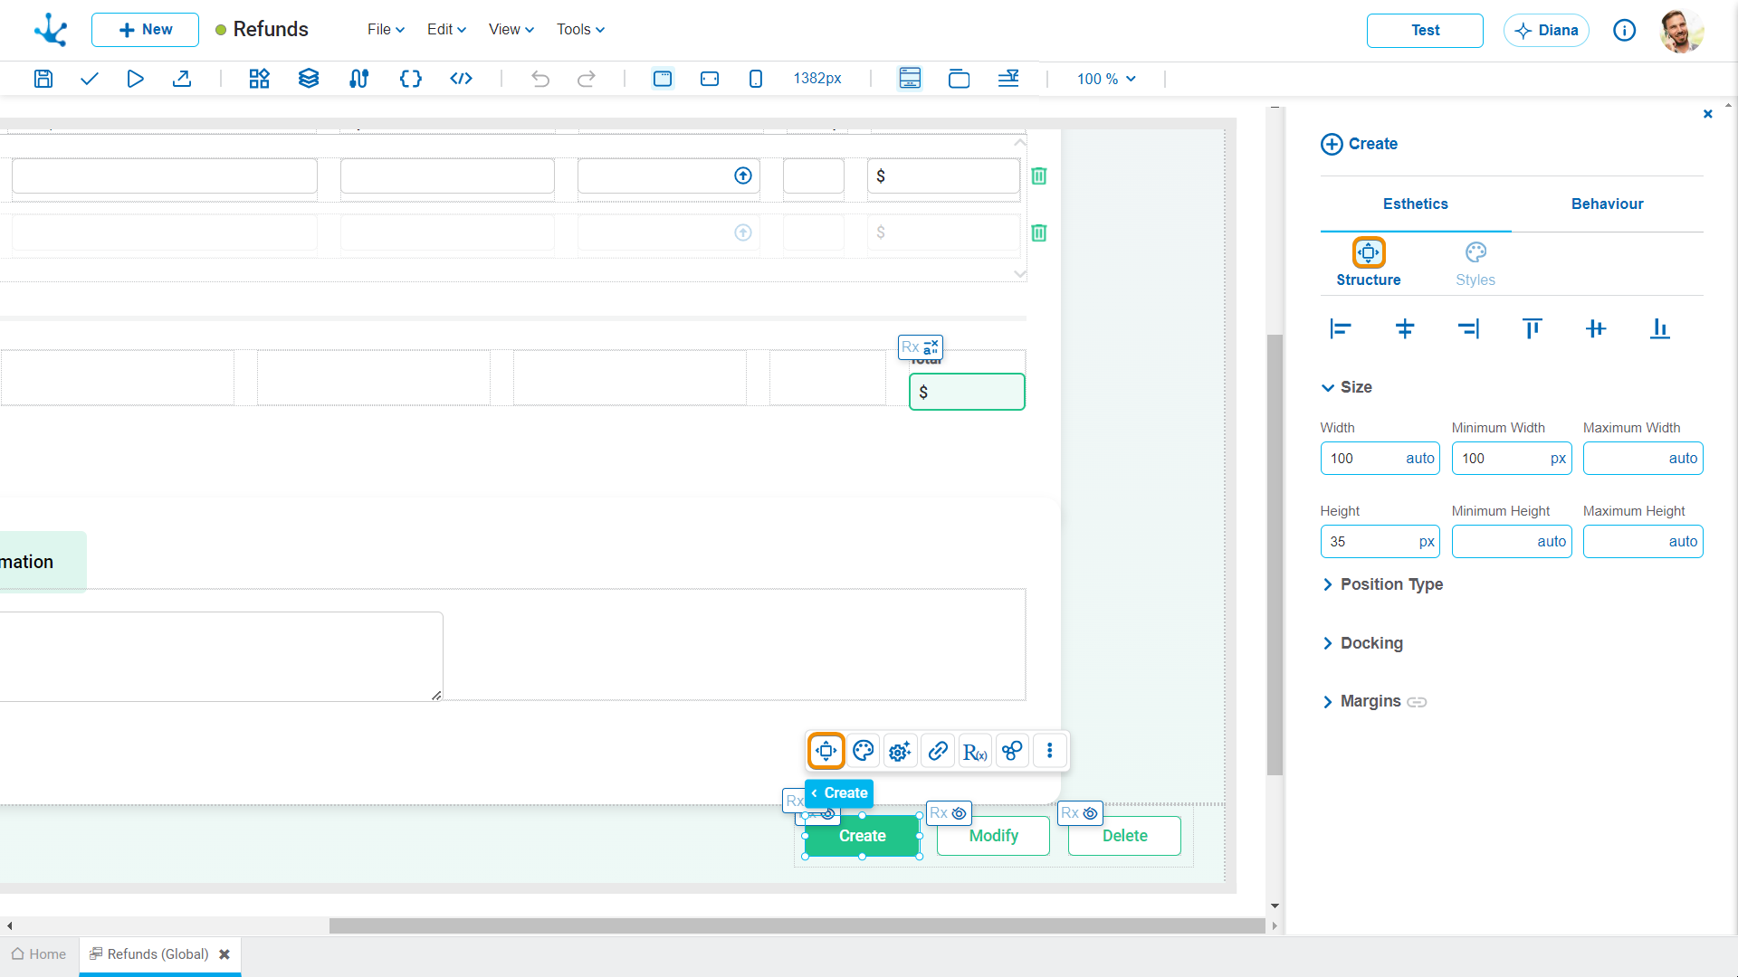
Task: Open the HTML code view icon
Action: (461, 79)
